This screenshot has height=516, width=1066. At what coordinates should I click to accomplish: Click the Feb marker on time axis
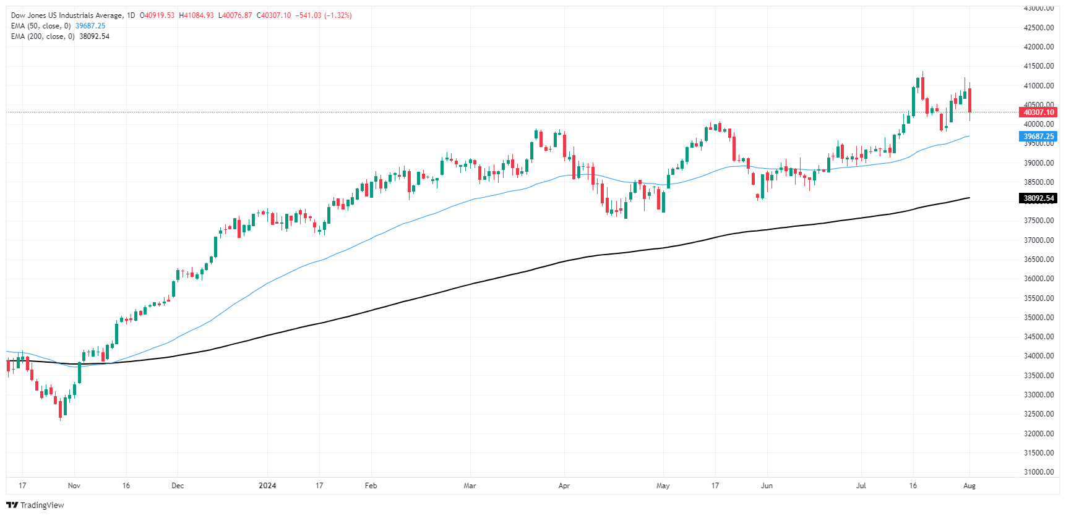point(371,486)
